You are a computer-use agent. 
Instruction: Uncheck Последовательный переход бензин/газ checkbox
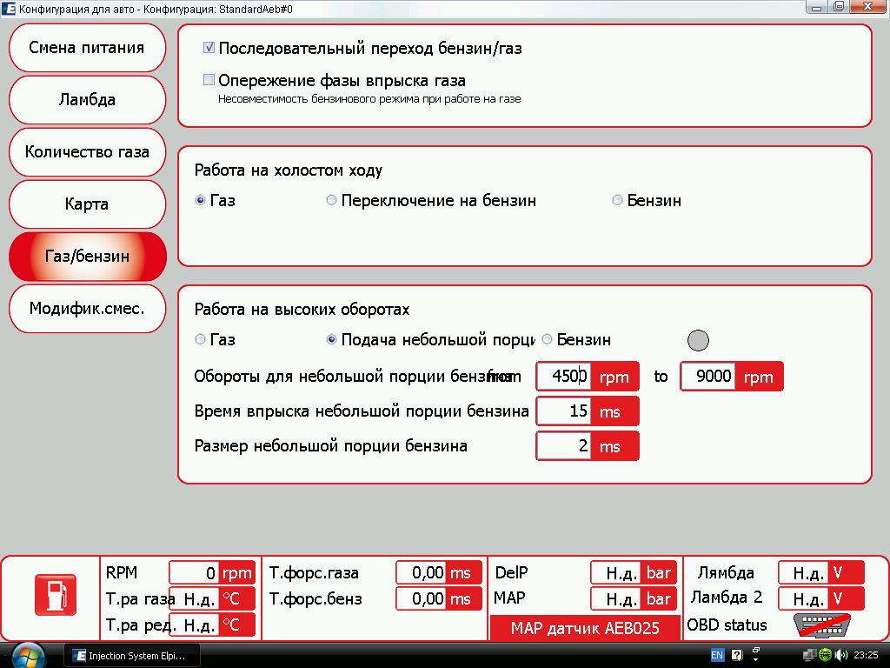(209, 49)
